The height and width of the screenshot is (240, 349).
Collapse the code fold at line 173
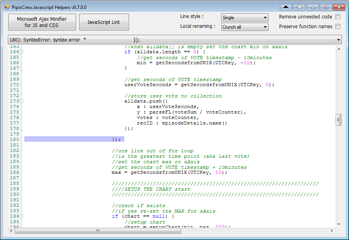pos(22,101)
